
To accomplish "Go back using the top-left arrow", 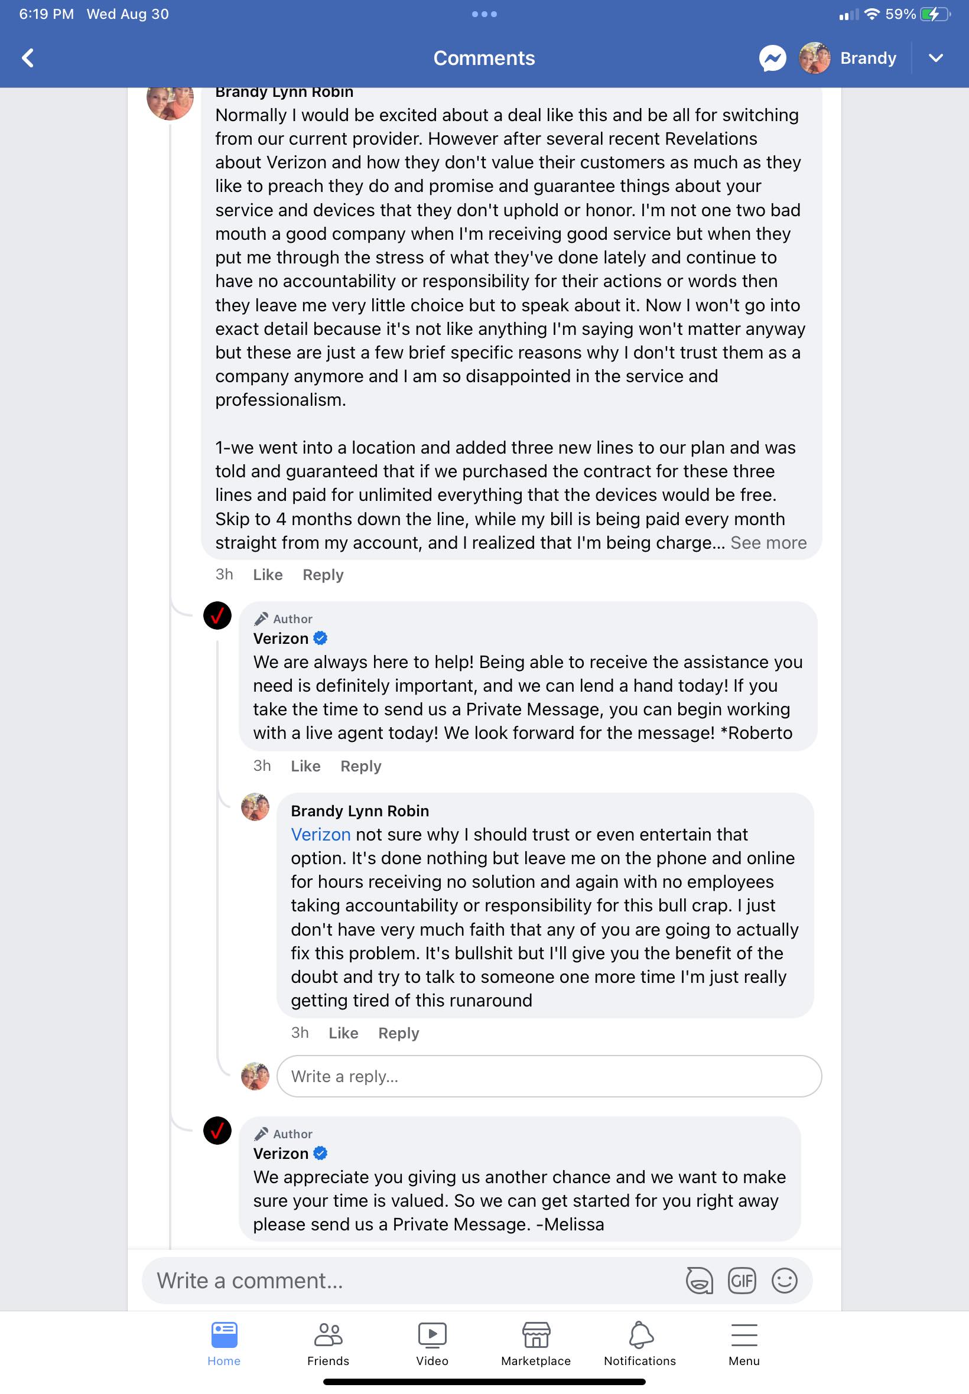I will (28, 58).
